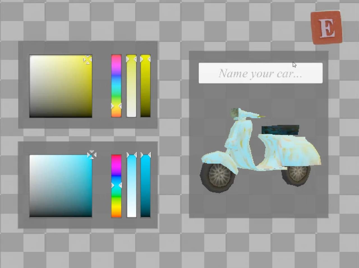Click the picker handle on the yellow color square
The image size is (359, 268).
pyautogui.click(x=88, y=60)
